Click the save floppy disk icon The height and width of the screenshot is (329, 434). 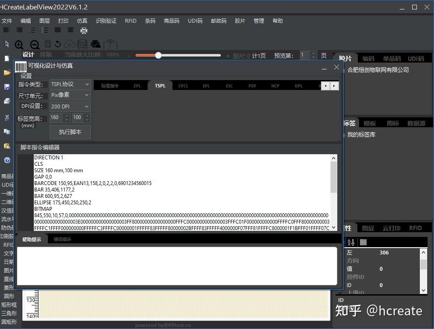7,87
